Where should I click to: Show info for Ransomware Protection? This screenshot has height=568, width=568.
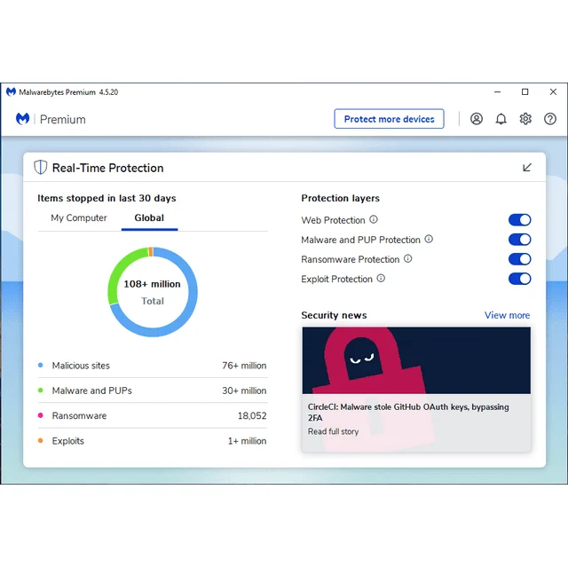click(x=408, y=258)
